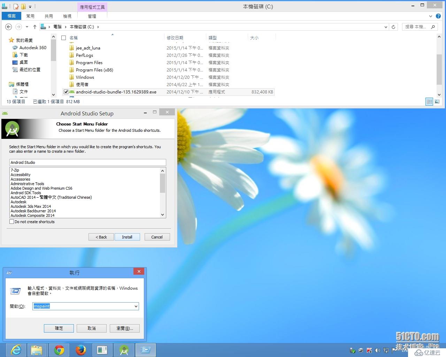This screenshot has height=357, width=446.
Task: Click the network tray icon
Action: [x=386, y=350]
